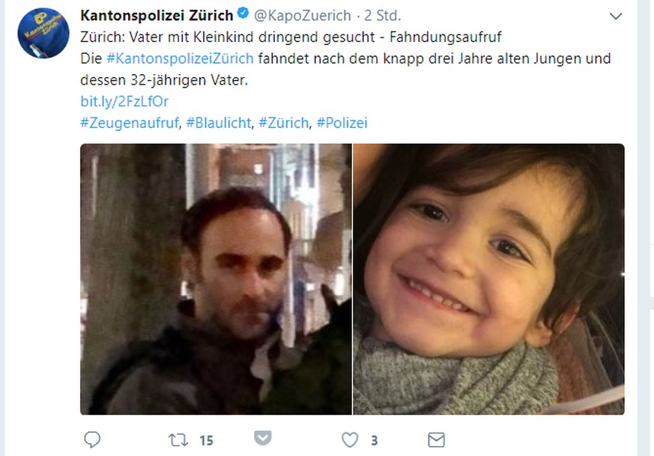Click the reply speech bubble icon

coord(92,440)
